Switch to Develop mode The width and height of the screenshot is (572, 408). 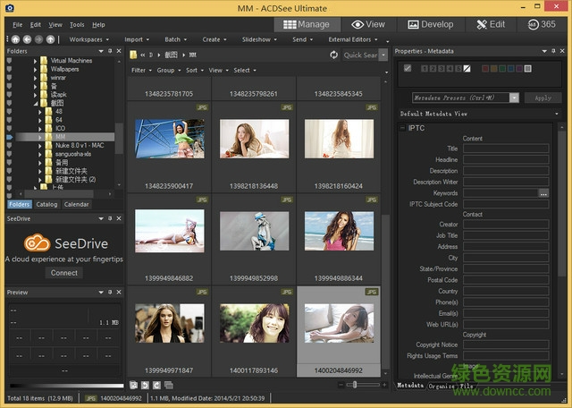pos(431,24)
